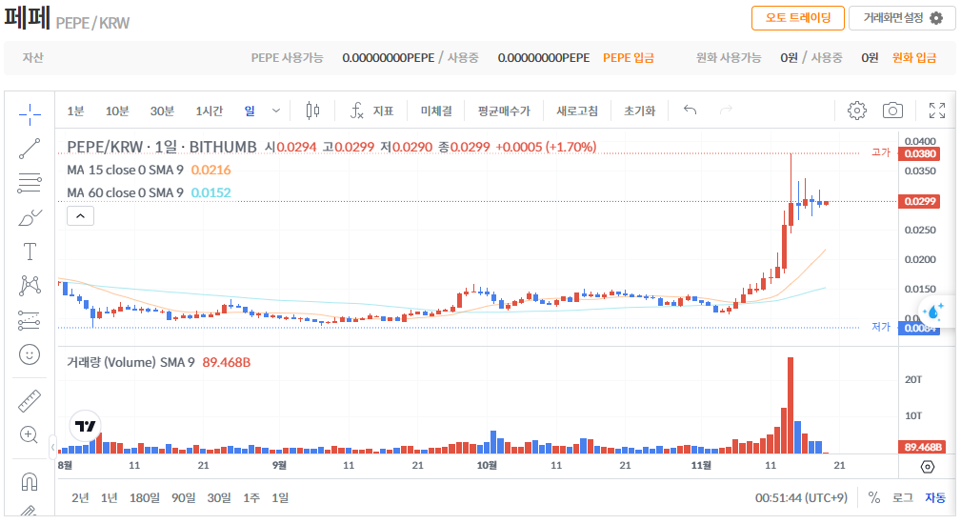Toggle percent scale mode
961x524 pixels.
[x=874, y=497]
